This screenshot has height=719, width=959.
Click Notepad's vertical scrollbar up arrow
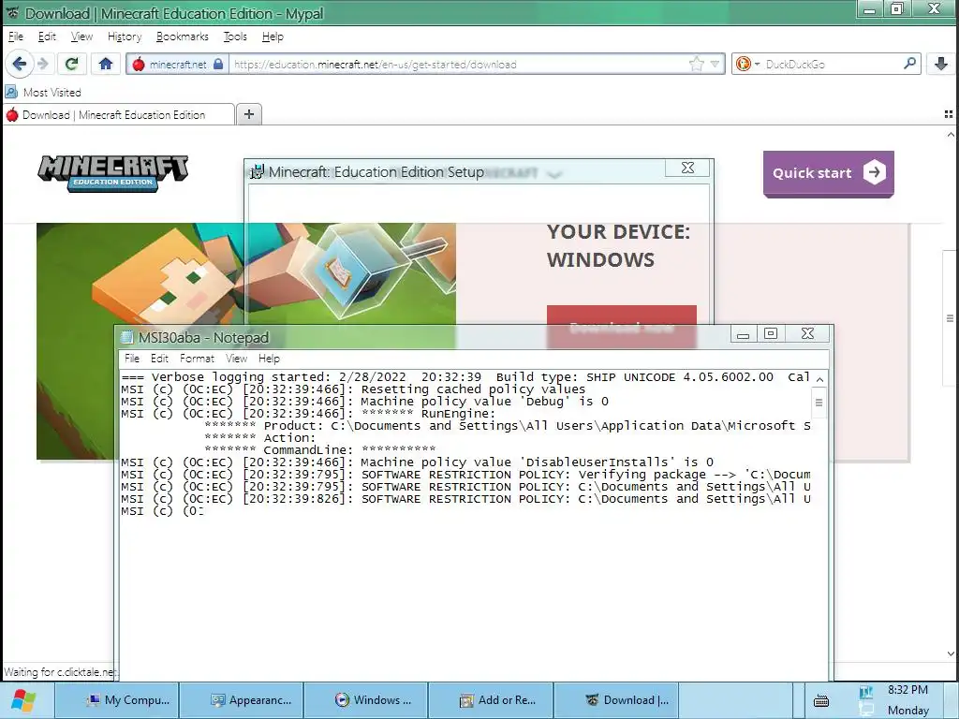click(819, 380)
